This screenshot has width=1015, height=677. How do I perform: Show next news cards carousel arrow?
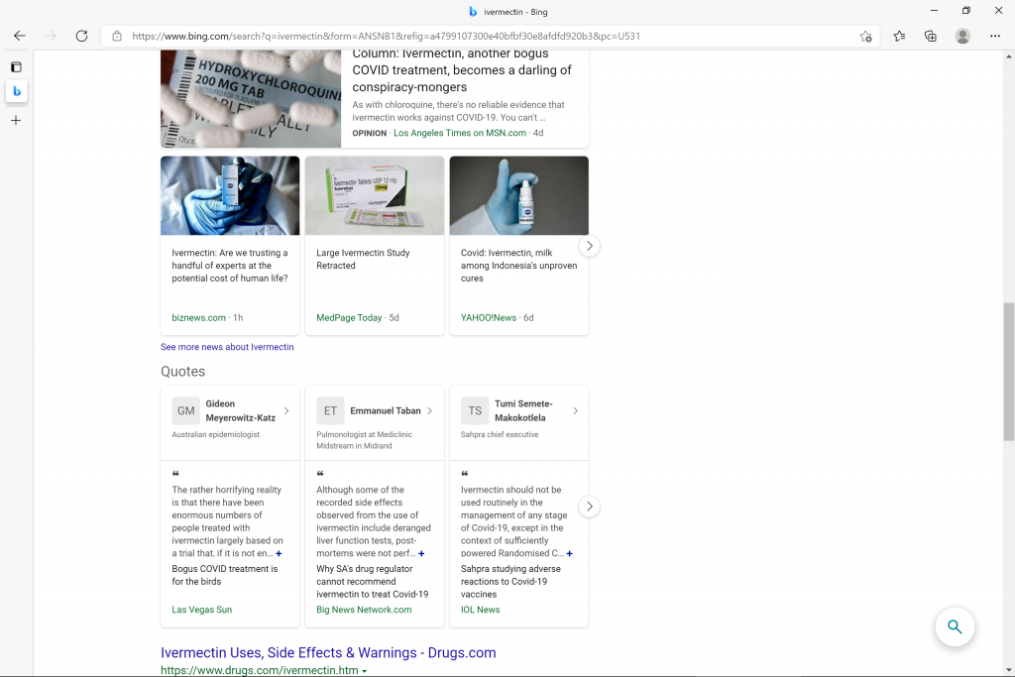pos(589,246)
